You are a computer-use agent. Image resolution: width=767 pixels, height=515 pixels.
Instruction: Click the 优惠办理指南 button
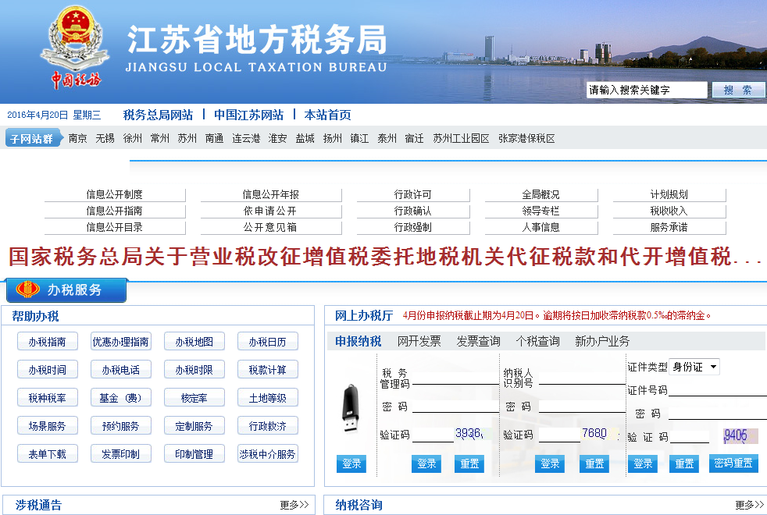[x=121, y=342]
